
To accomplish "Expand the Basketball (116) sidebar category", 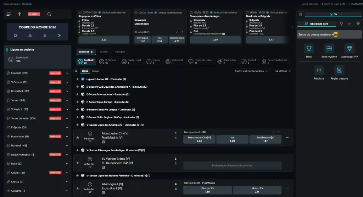I will click(x=67, y=91).
